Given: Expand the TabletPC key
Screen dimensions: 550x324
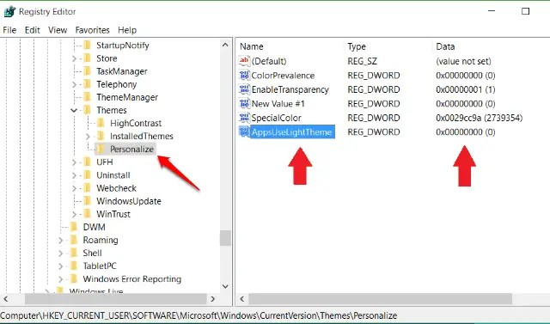Looking at the screenshot, I should 60,266.
